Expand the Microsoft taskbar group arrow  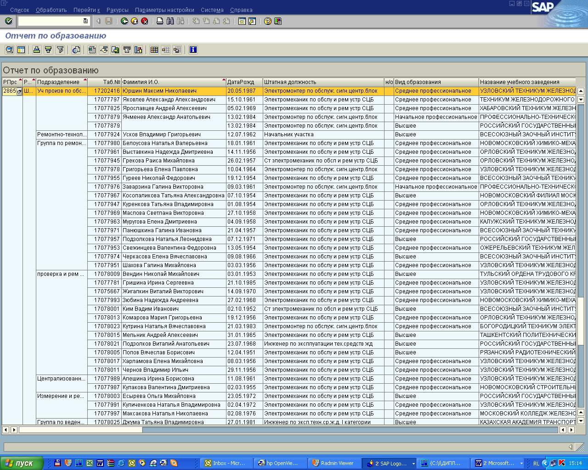[521, 464]
